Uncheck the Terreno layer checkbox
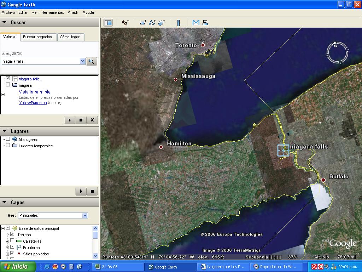 [x=12, y=234]
